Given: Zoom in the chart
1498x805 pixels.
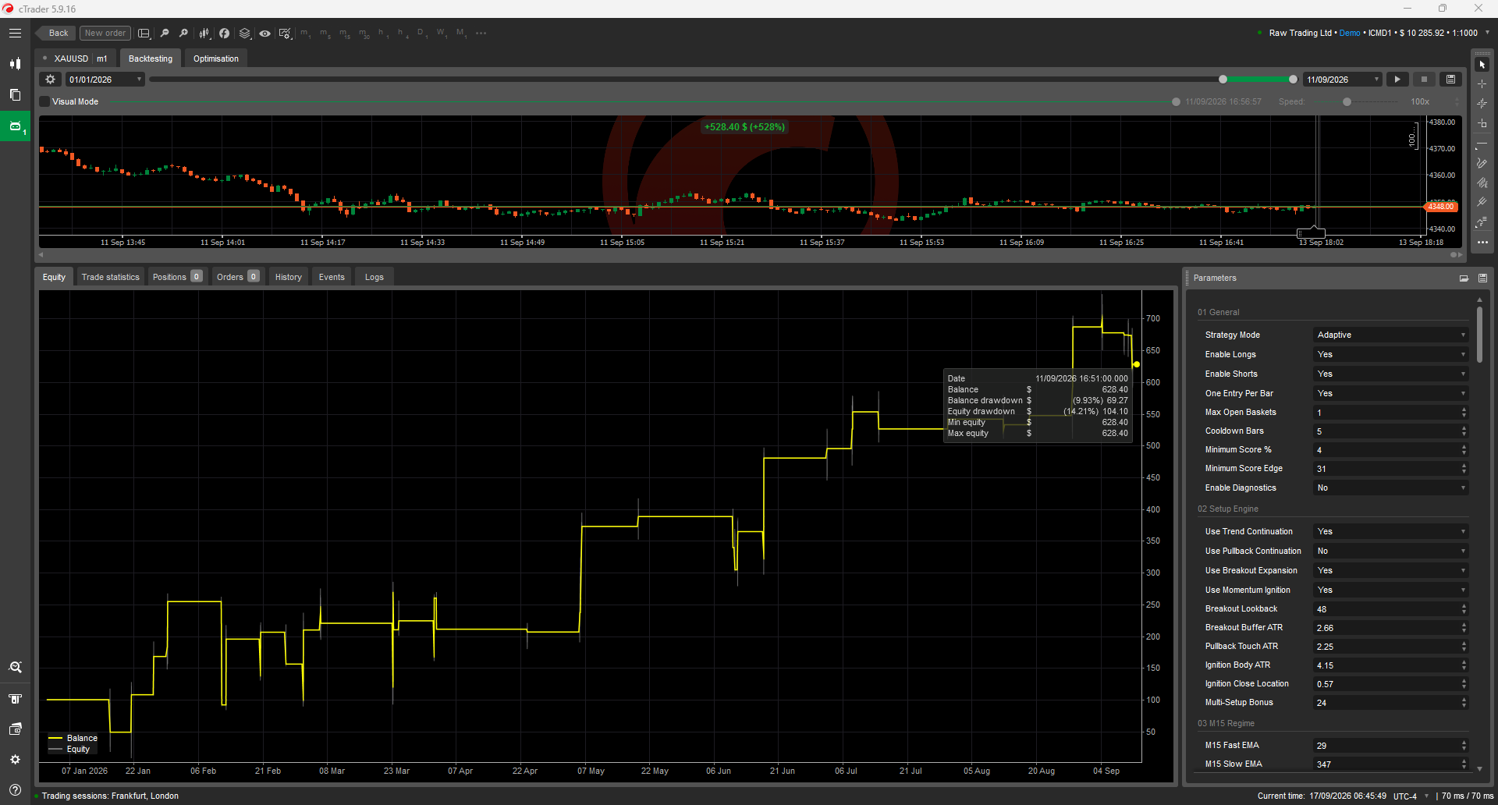Looking at the screenshot, I should click(x=183, y=34).
